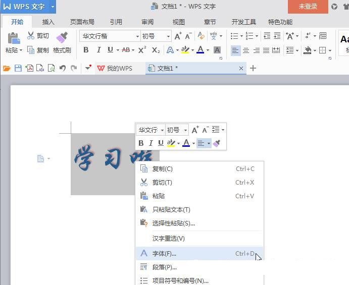Click the superscript X² icon
Image resolution: width=349 pixels, height=285 pixels.
142,50
